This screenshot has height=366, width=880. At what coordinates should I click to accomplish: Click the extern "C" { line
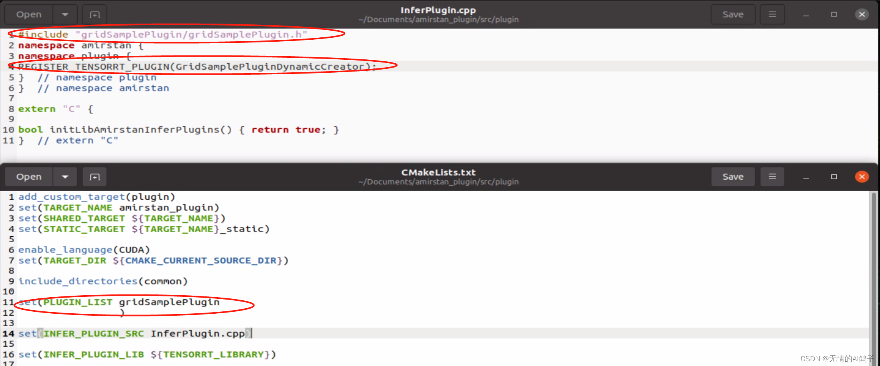pyautogui.click(x=56, y=109)
